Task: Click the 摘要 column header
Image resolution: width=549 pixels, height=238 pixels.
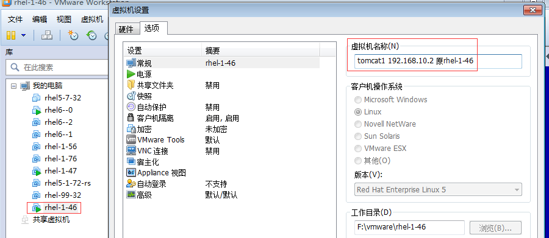Action: coord(261,51)
